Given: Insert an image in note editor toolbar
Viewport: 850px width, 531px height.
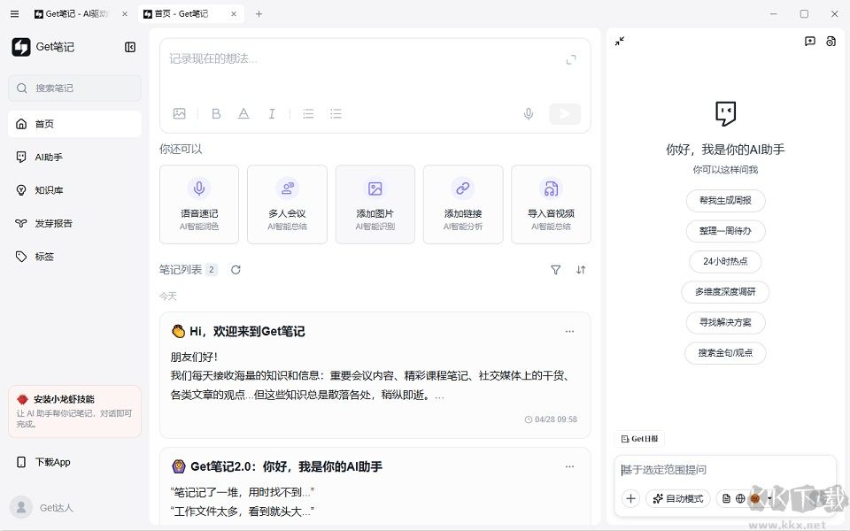Looking at the screenshot, I should pos(180,114).
